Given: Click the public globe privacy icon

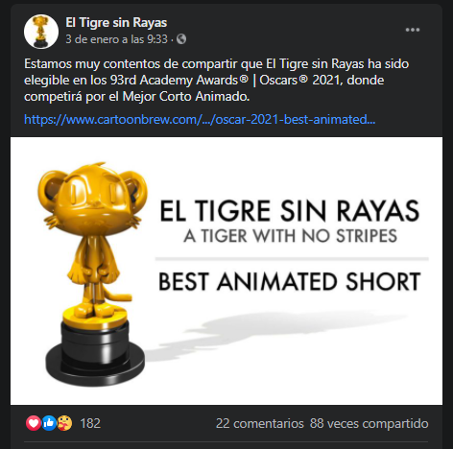Looking at the screenshot, I should [181, 39].
